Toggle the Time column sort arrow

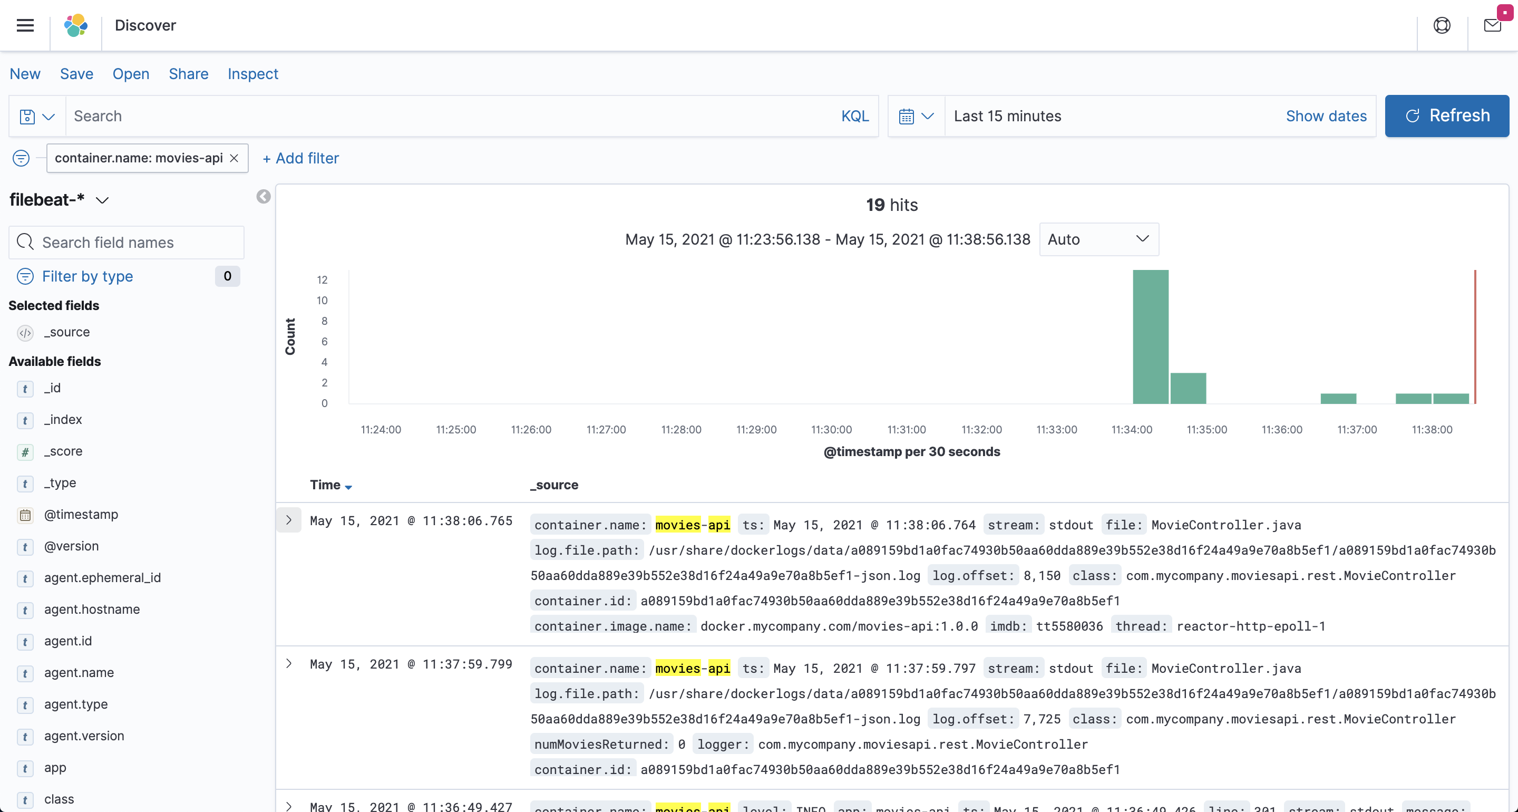tap(348, 487)
